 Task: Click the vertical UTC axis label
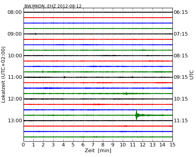tap(191, 75)
